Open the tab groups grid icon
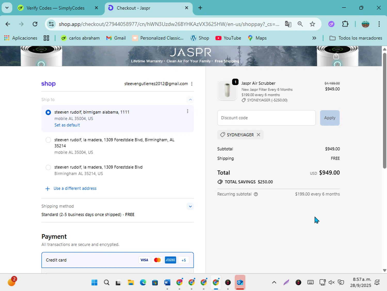The width and height of the screenshot is (387, 291). coord(46,38)
